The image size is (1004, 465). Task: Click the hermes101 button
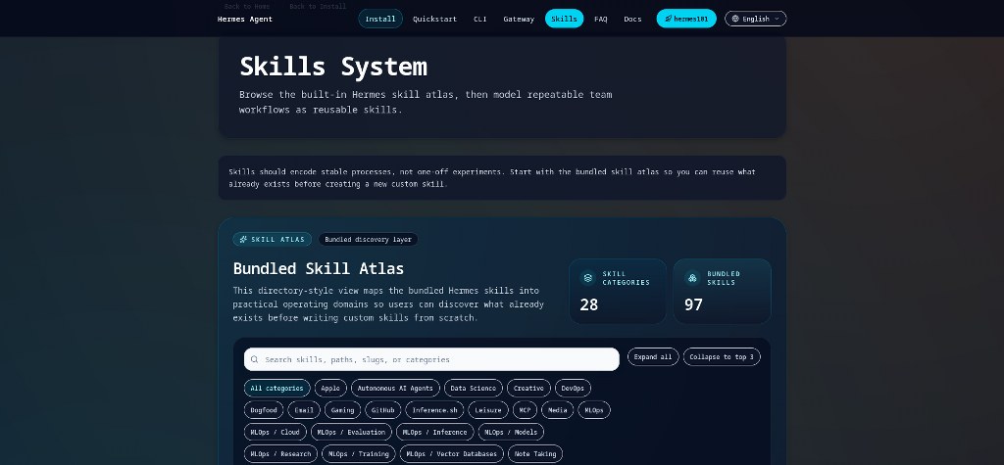(x=686, y=19)
